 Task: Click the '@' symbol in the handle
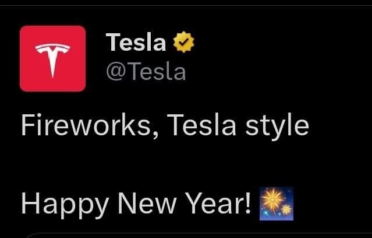pyautogui.click(x=115, y=72)
